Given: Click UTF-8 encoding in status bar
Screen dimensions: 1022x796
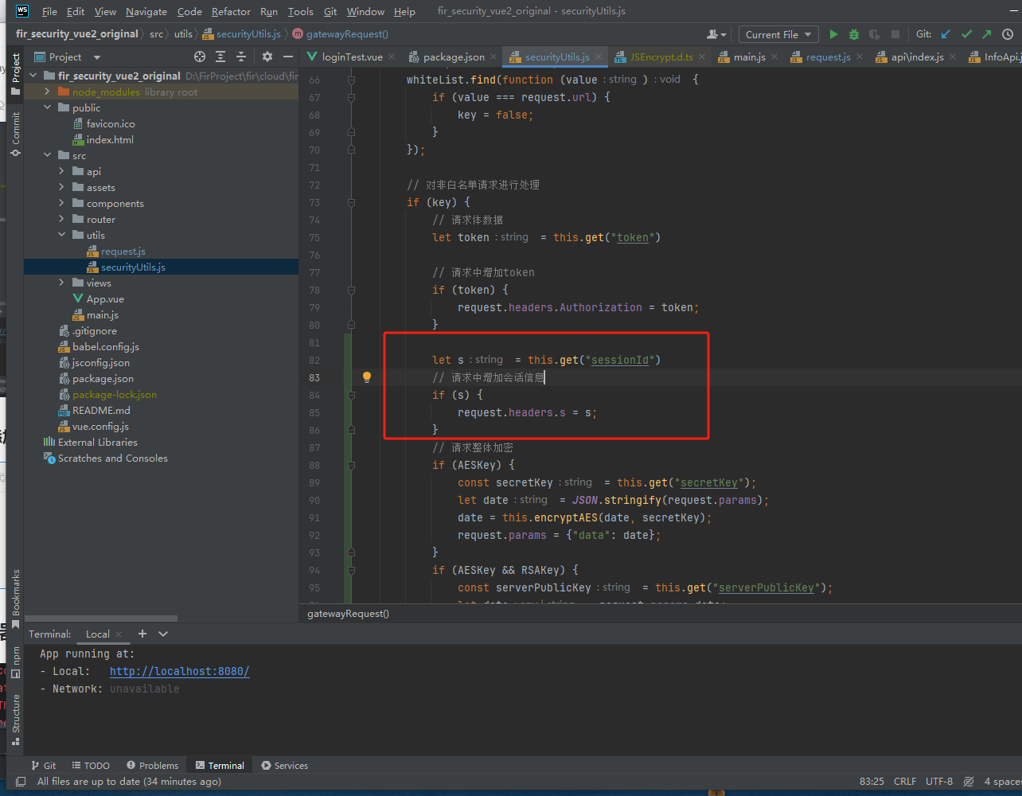Looking at the screenshot, I should coord(939,782).
